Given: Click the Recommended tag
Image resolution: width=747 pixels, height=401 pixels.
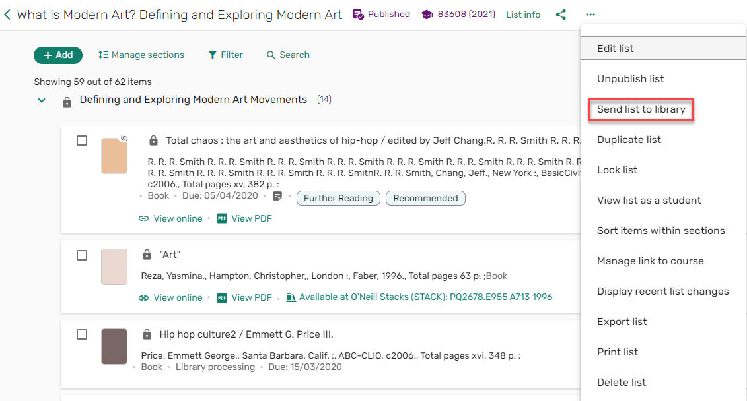Looking at the screenshot, I should 425,199.
